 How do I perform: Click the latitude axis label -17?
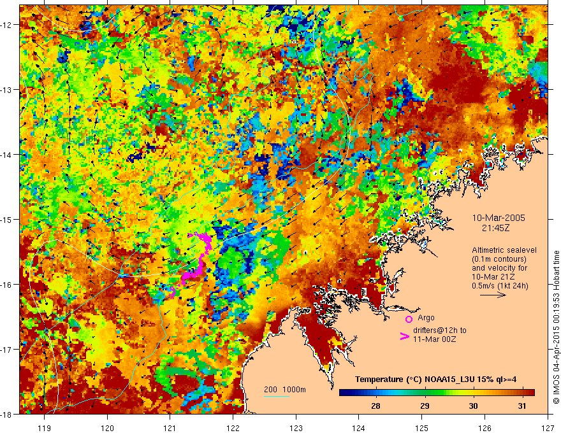pyautogui.click(x=7, y=350)
